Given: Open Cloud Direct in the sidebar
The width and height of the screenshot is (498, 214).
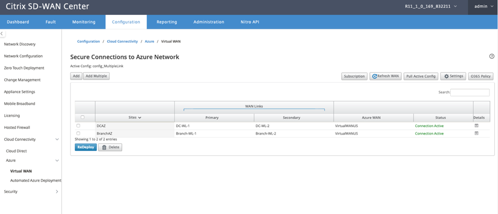Looking at the screenshot, I should click(16, 151).
